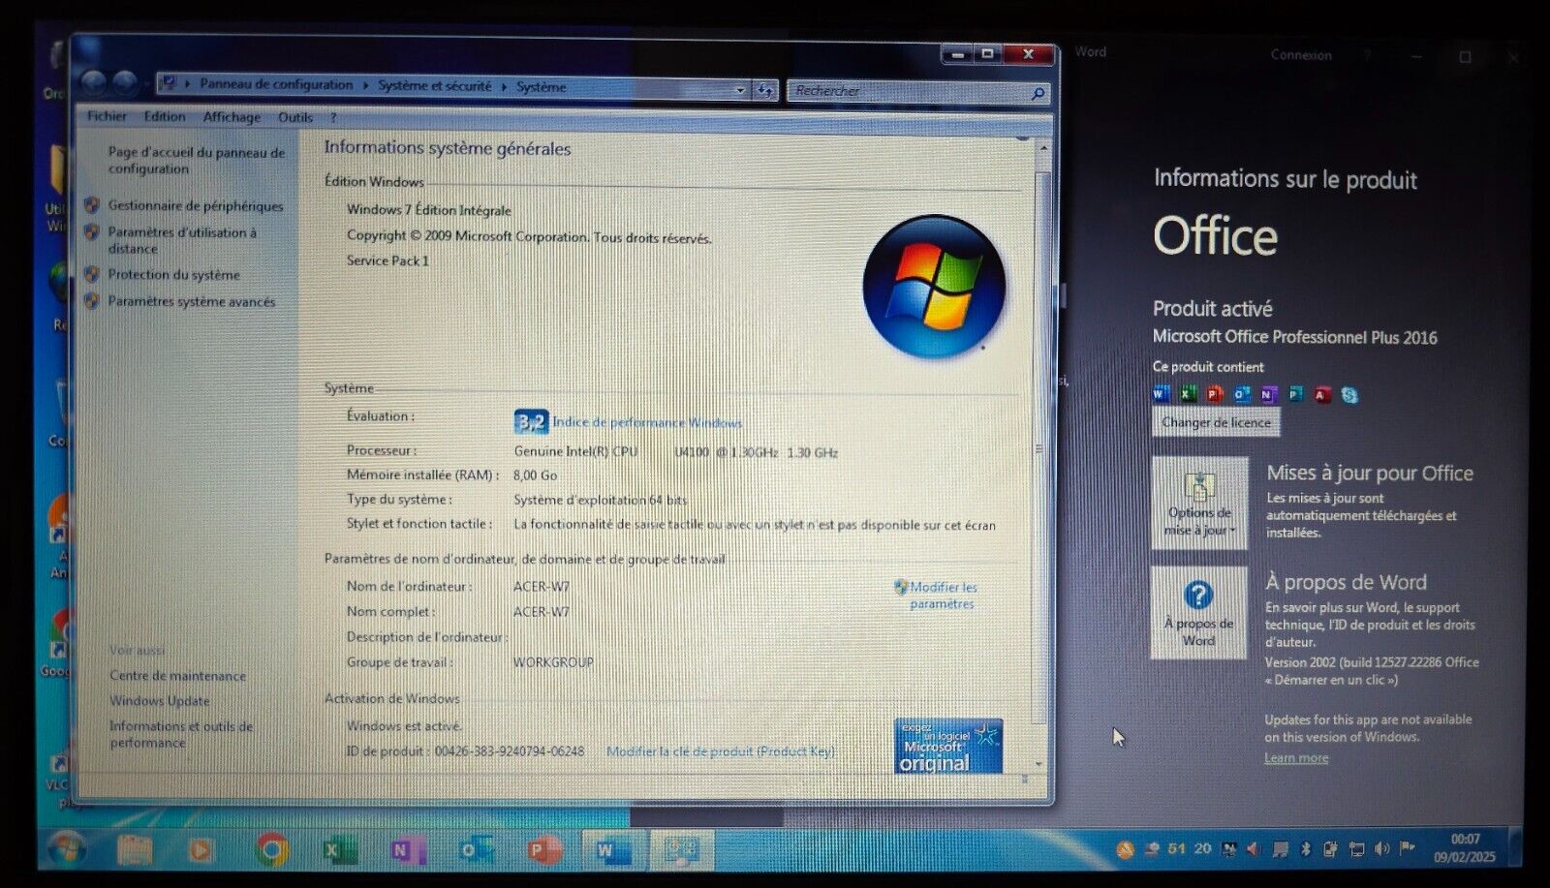Open Google Chrome from the taskbar
This screenshot has height=888, width=1550.
[272, 850]
